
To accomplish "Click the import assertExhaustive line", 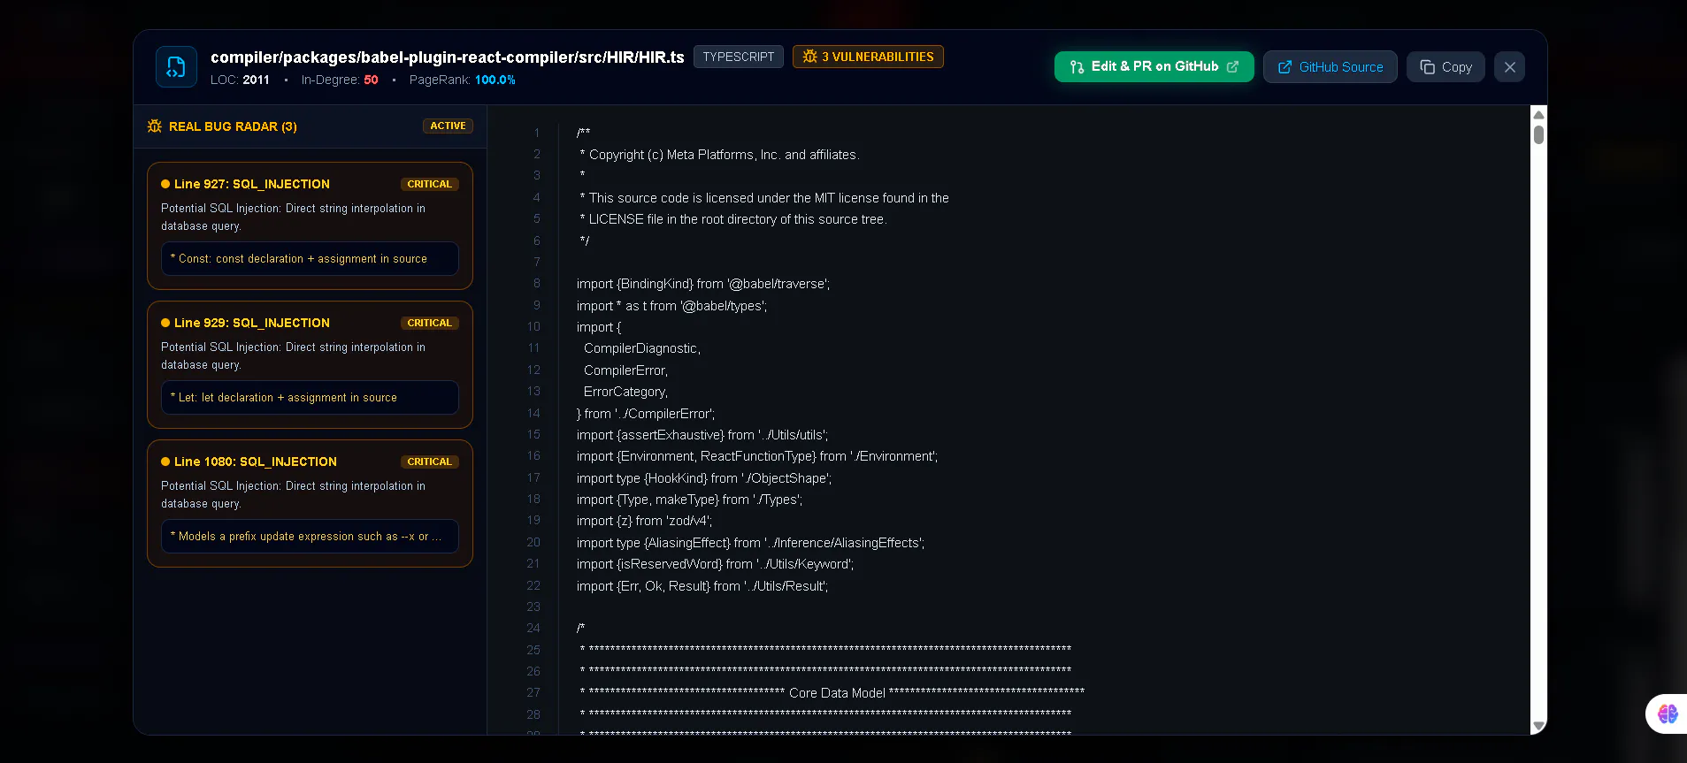I will click(x=702, y=435).
